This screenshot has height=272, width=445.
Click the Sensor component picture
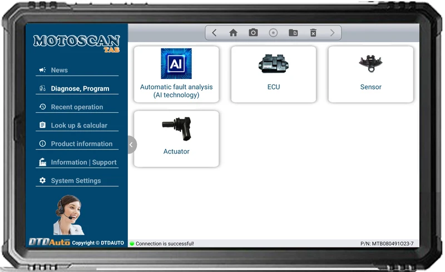[x=370, y=63]
